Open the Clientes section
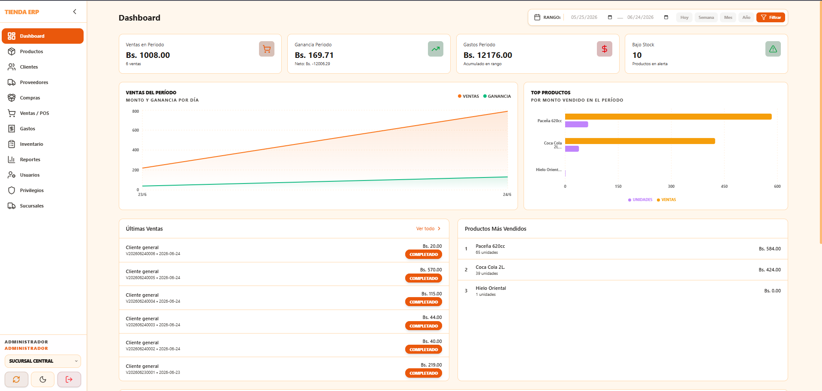The image size is (822, 391). [42, 67]
